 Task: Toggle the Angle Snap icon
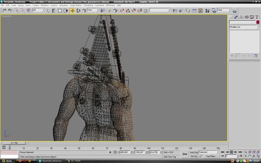click(127, 10)
